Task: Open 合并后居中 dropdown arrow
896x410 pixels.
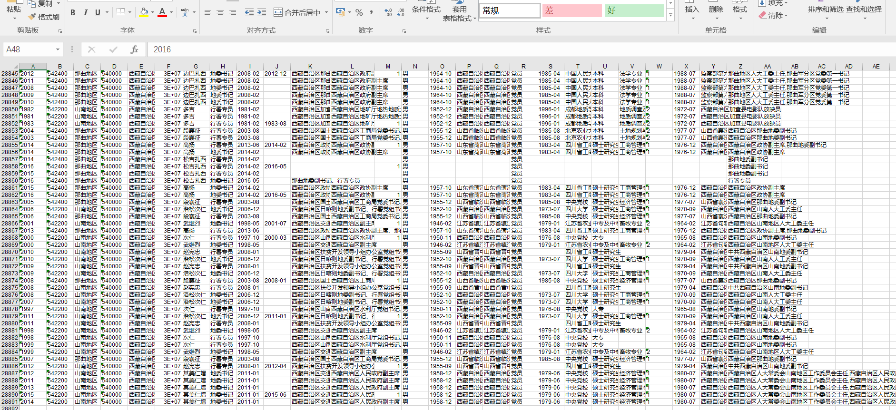Action: point(326,12)
